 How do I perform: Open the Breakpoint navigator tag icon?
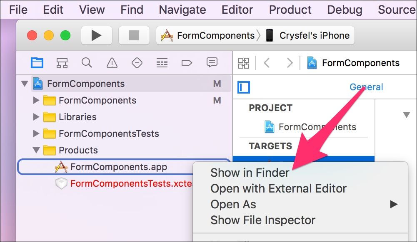187,63
